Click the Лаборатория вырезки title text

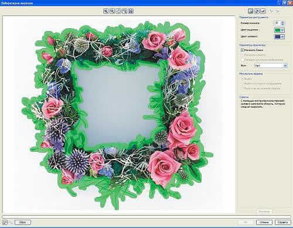tap(17, 3)
